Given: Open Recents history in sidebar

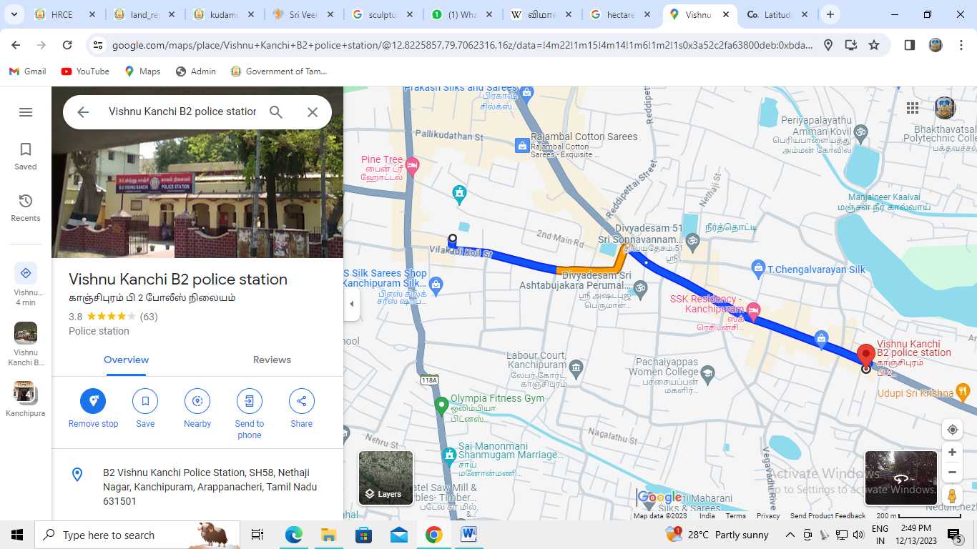Looking at the screenshot, I should pyautogui.click(x=26, y=201).
